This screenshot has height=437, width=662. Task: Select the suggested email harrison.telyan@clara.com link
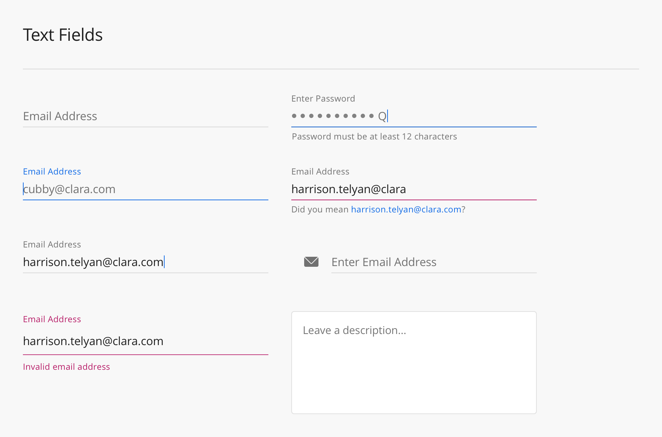[x=406, y=209]
